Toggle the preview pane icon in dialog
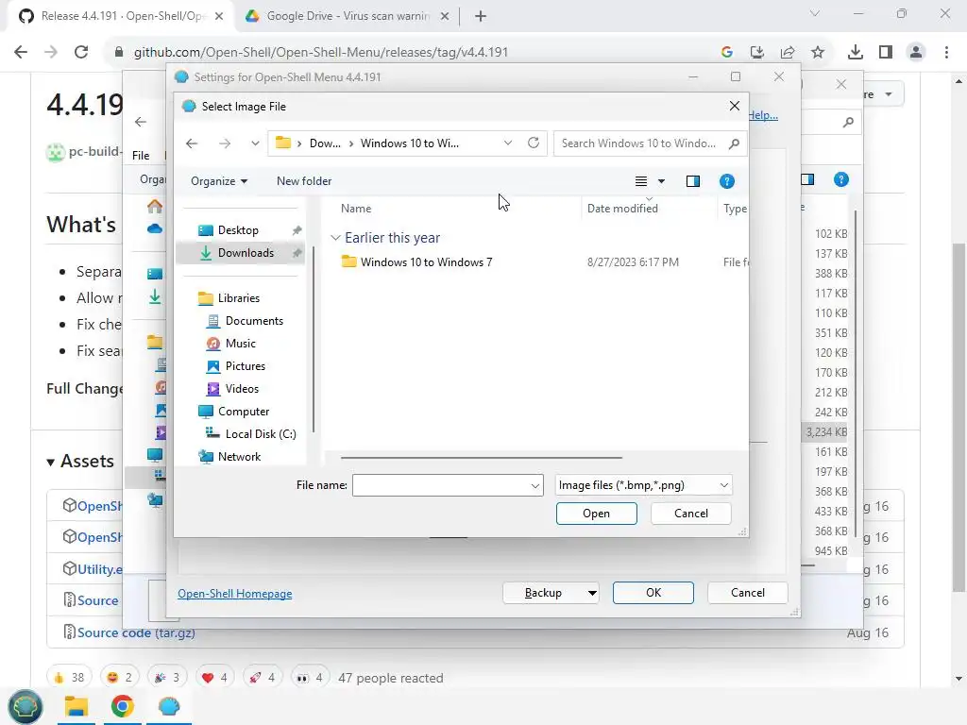The image size is (967, 725). point(692,181)
